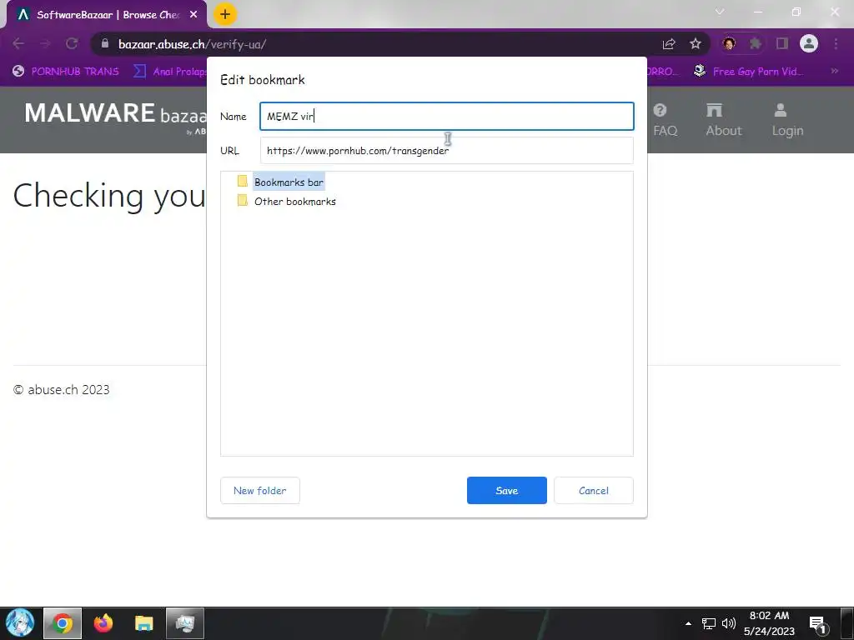This screenshot has height=640, width=854.
Task: Toggle the browser side panel
Action: point(782,43)
